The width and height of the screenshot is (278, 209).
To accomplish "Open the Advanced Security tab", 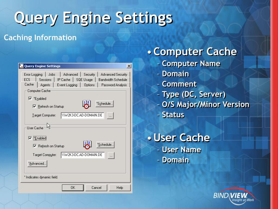I will pyautogui.click(x=114, y=75).
